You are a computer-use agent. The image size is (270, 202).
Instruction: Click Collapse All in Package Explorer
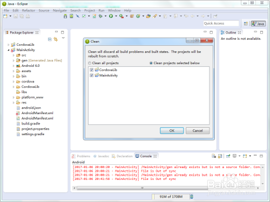50,39
